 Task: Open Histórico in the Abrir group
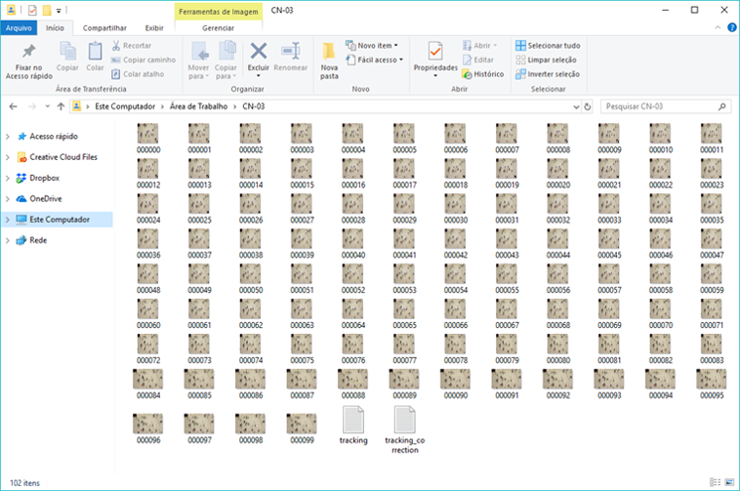483,74
